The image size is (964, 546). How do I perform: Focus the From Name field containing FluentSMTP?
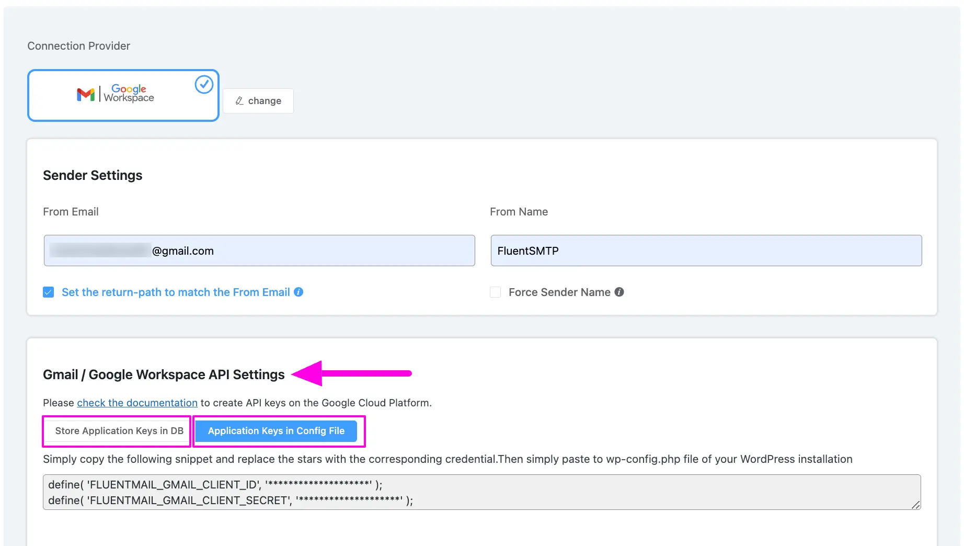point(706,251)
